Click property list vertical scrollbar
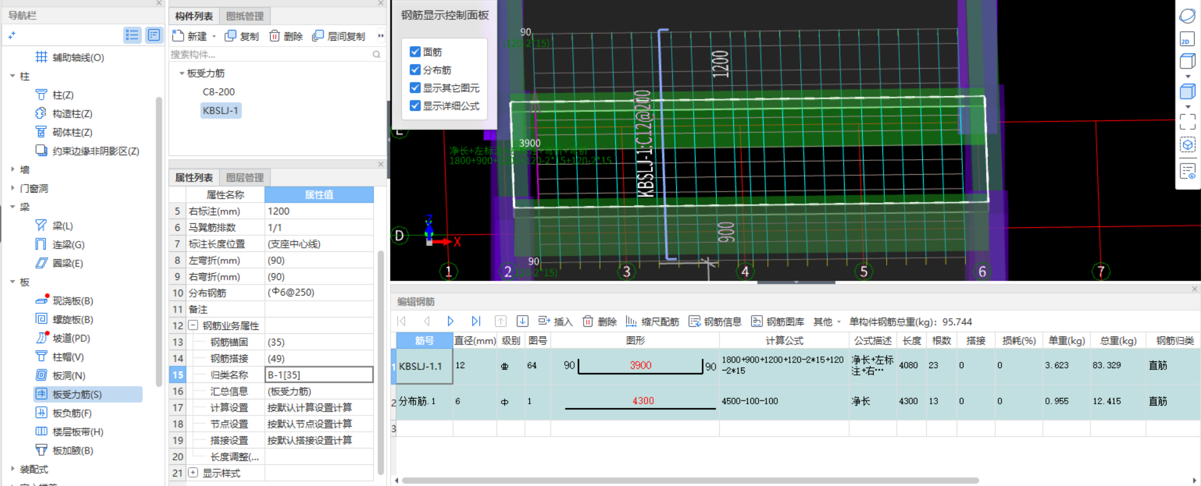Viewport: 1201px width, 486px height. (381, 362)
